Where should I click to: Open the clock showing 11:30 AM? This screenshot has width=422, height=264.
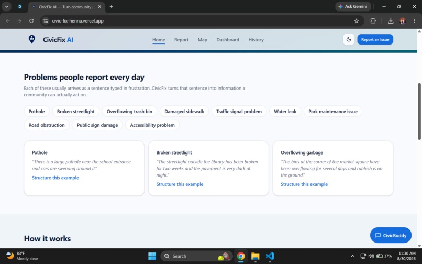[x=407, y=256]
